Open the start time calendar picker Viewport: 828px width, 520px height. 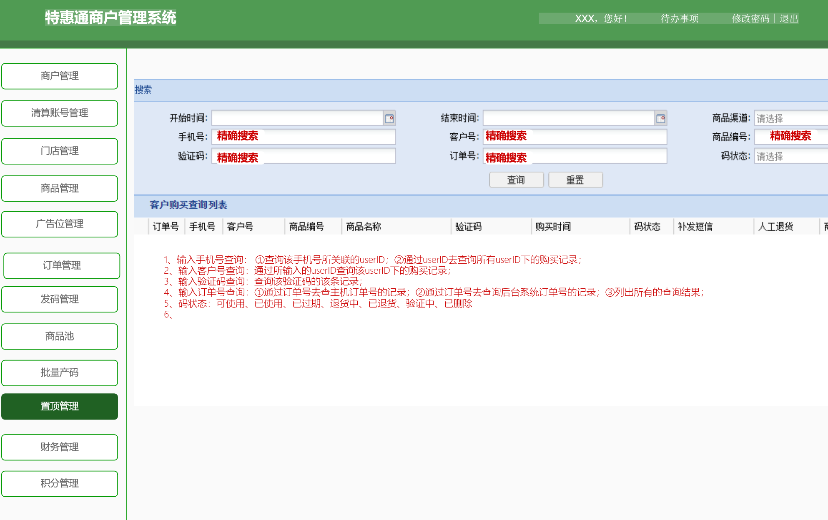pos(389,118)
